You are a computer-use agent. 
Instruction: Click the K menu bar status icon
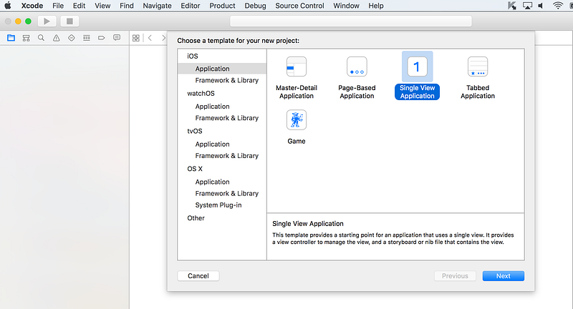(512, 6)
